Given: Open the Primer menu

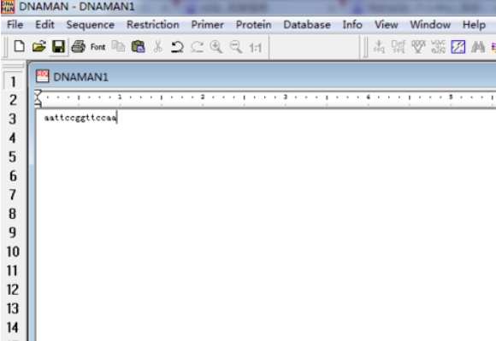Looking at the screenshot, I should click(208, 25).
